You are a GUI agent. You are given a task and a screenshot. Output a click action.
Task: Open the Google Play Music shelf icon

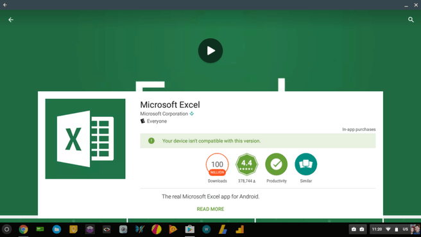pyautogui.click(x=173, y=229)
